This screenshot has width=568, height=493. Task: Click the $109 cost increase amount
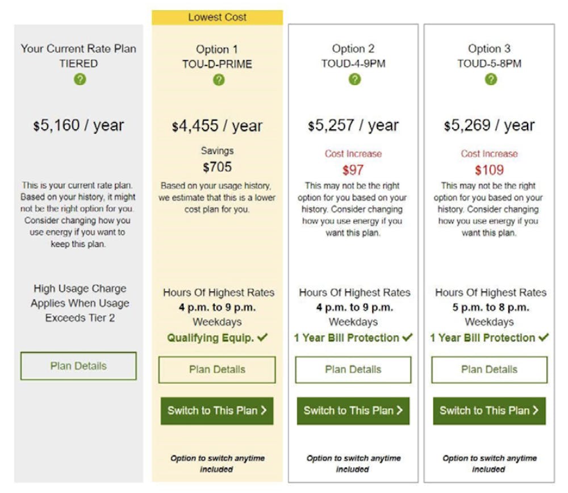490,170
